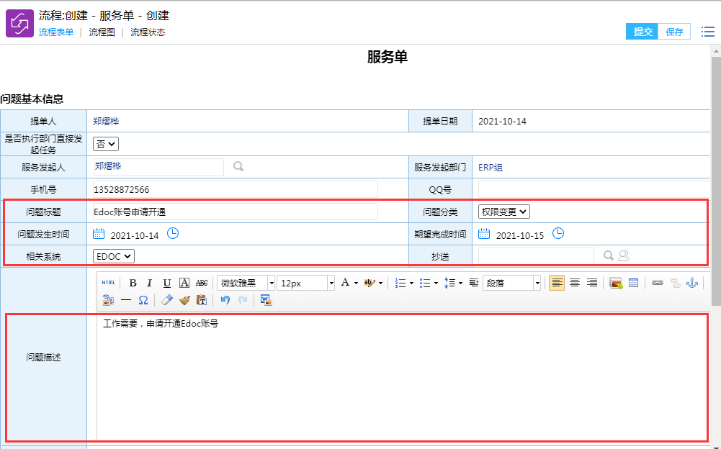Click the 提交 submit button
Viewport: 721px width, 449px height.
[642, 32]
